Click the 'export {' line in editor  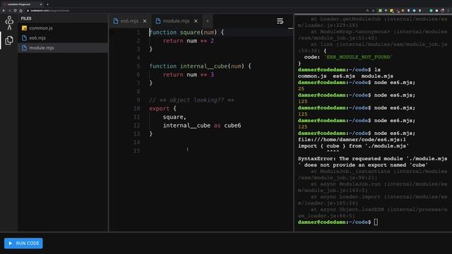click(162, 109)
